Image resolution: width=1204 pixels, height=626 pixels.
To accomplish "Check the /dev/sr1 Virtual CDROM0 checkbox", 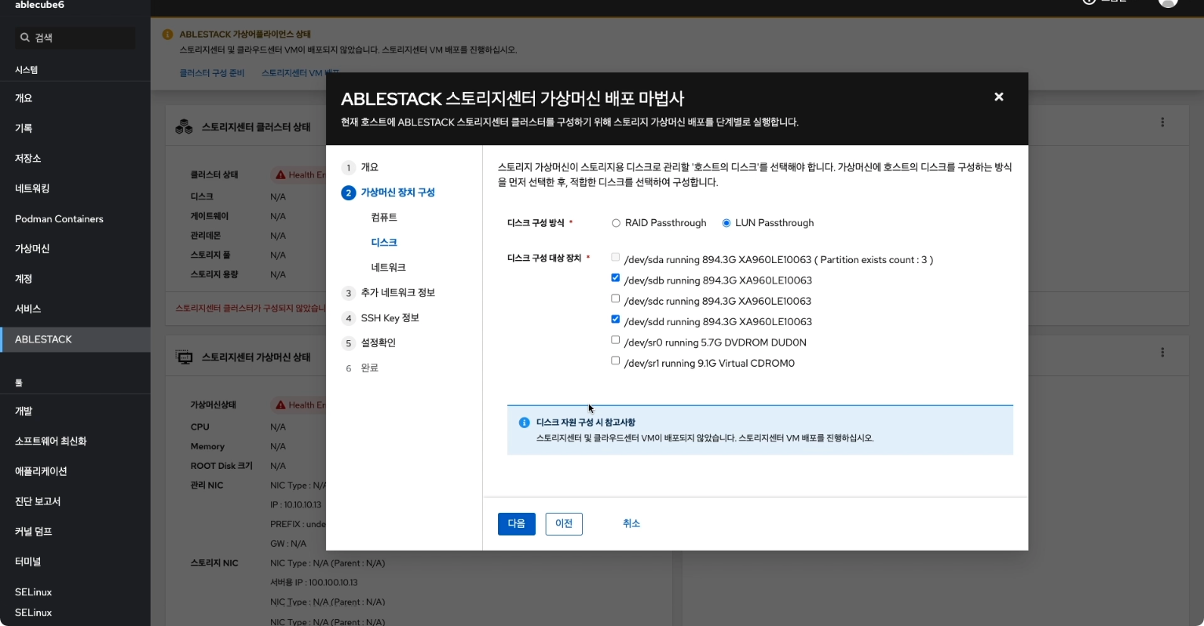I will (615, 361).
